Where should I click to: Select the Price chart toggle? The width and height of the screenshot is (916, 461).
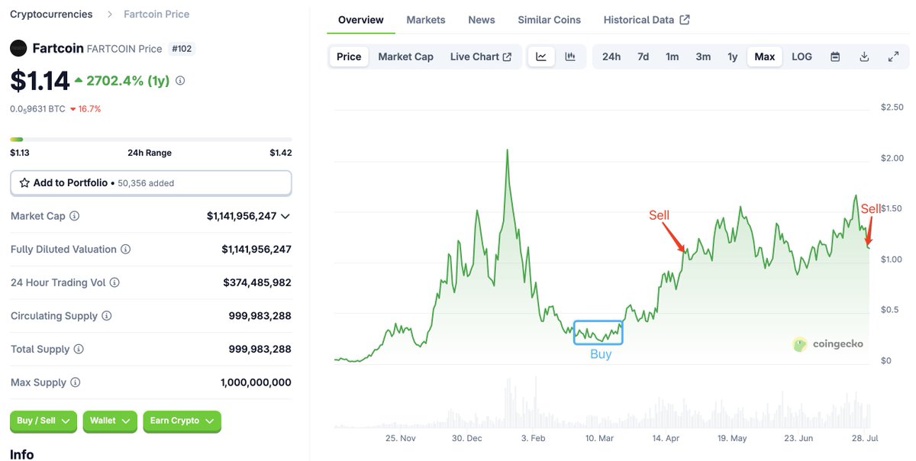pyautogui.click(x=349, y=56)
